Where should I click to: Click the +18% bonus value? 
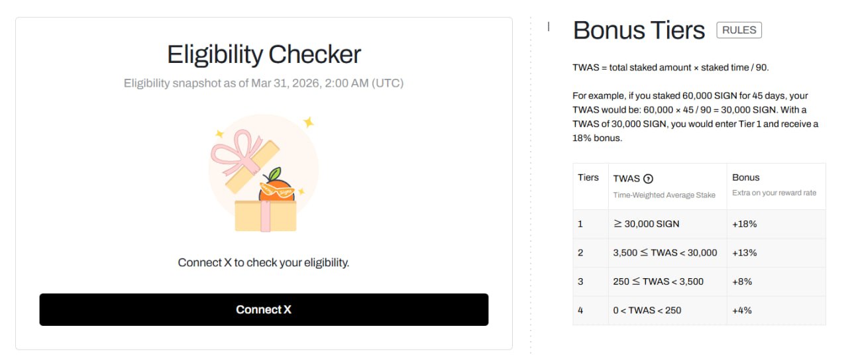744,224
